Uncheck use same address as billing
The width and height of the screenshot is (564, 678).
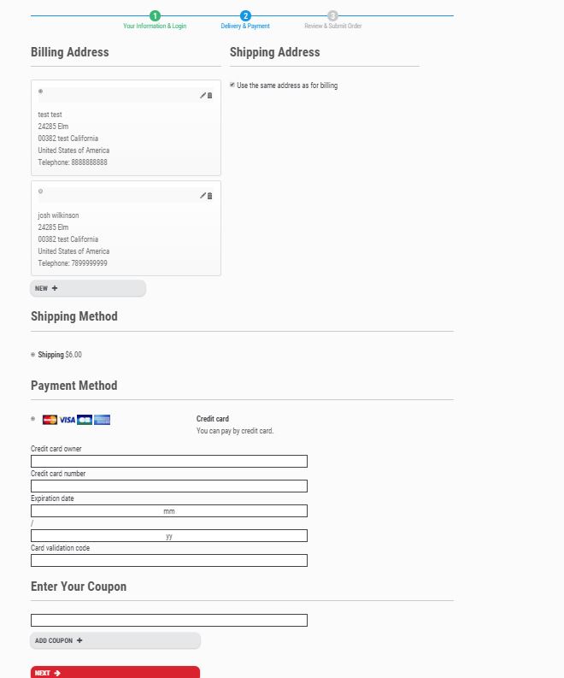pyautogui.click(x=232, y=85)
